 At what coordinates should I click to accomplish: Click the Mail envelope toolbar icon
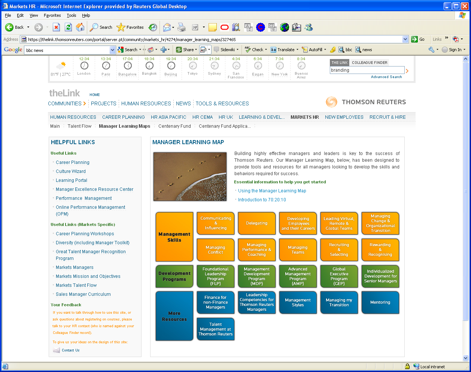[x=167, y=27]
